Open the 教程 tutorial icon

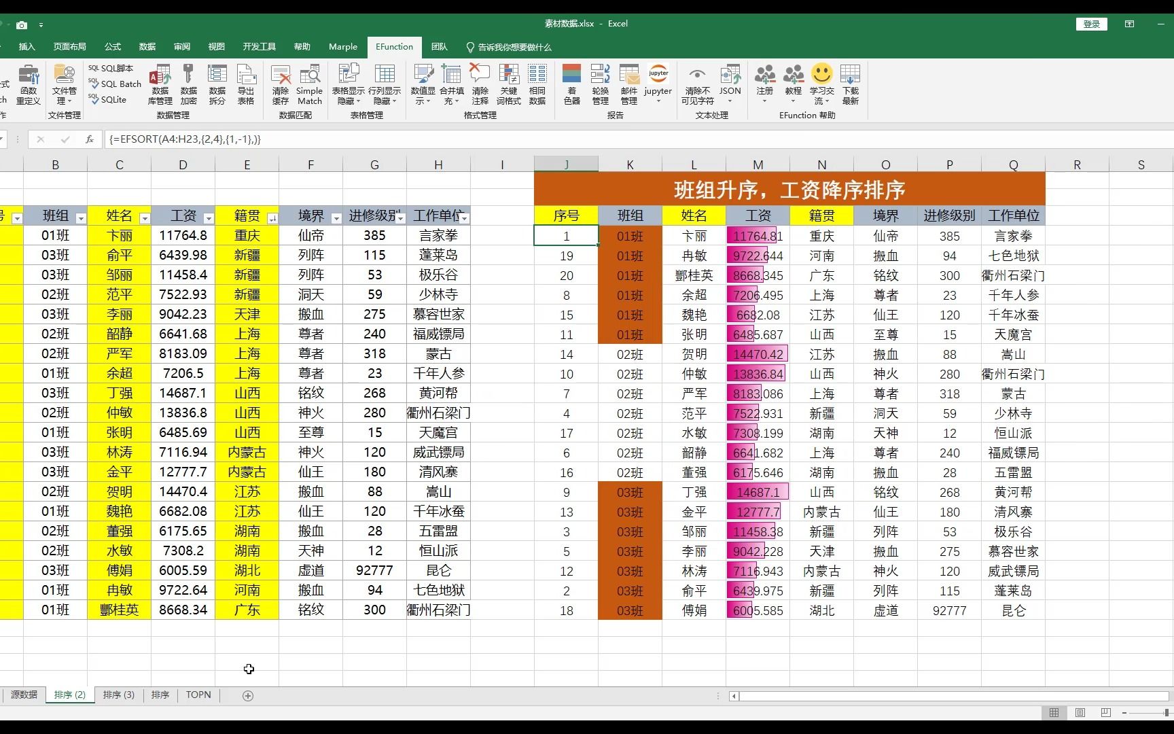pos(794,84)
